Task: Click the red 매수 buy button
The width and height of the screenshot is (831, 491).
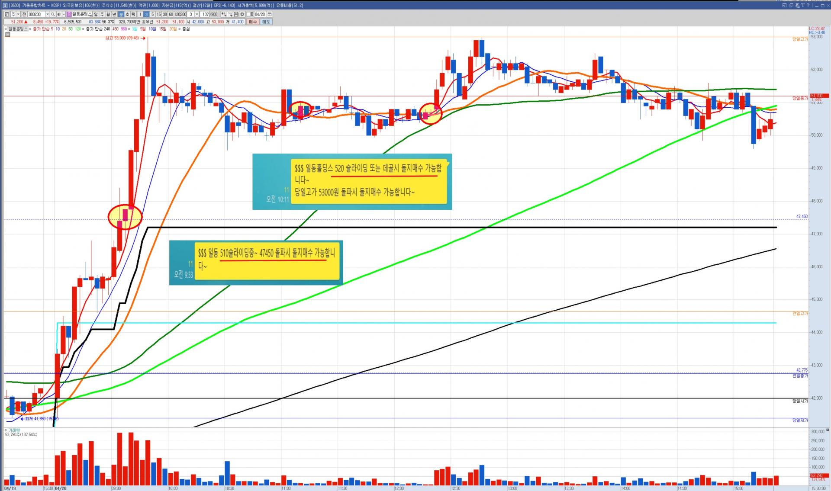Action: tap(253, 22)
